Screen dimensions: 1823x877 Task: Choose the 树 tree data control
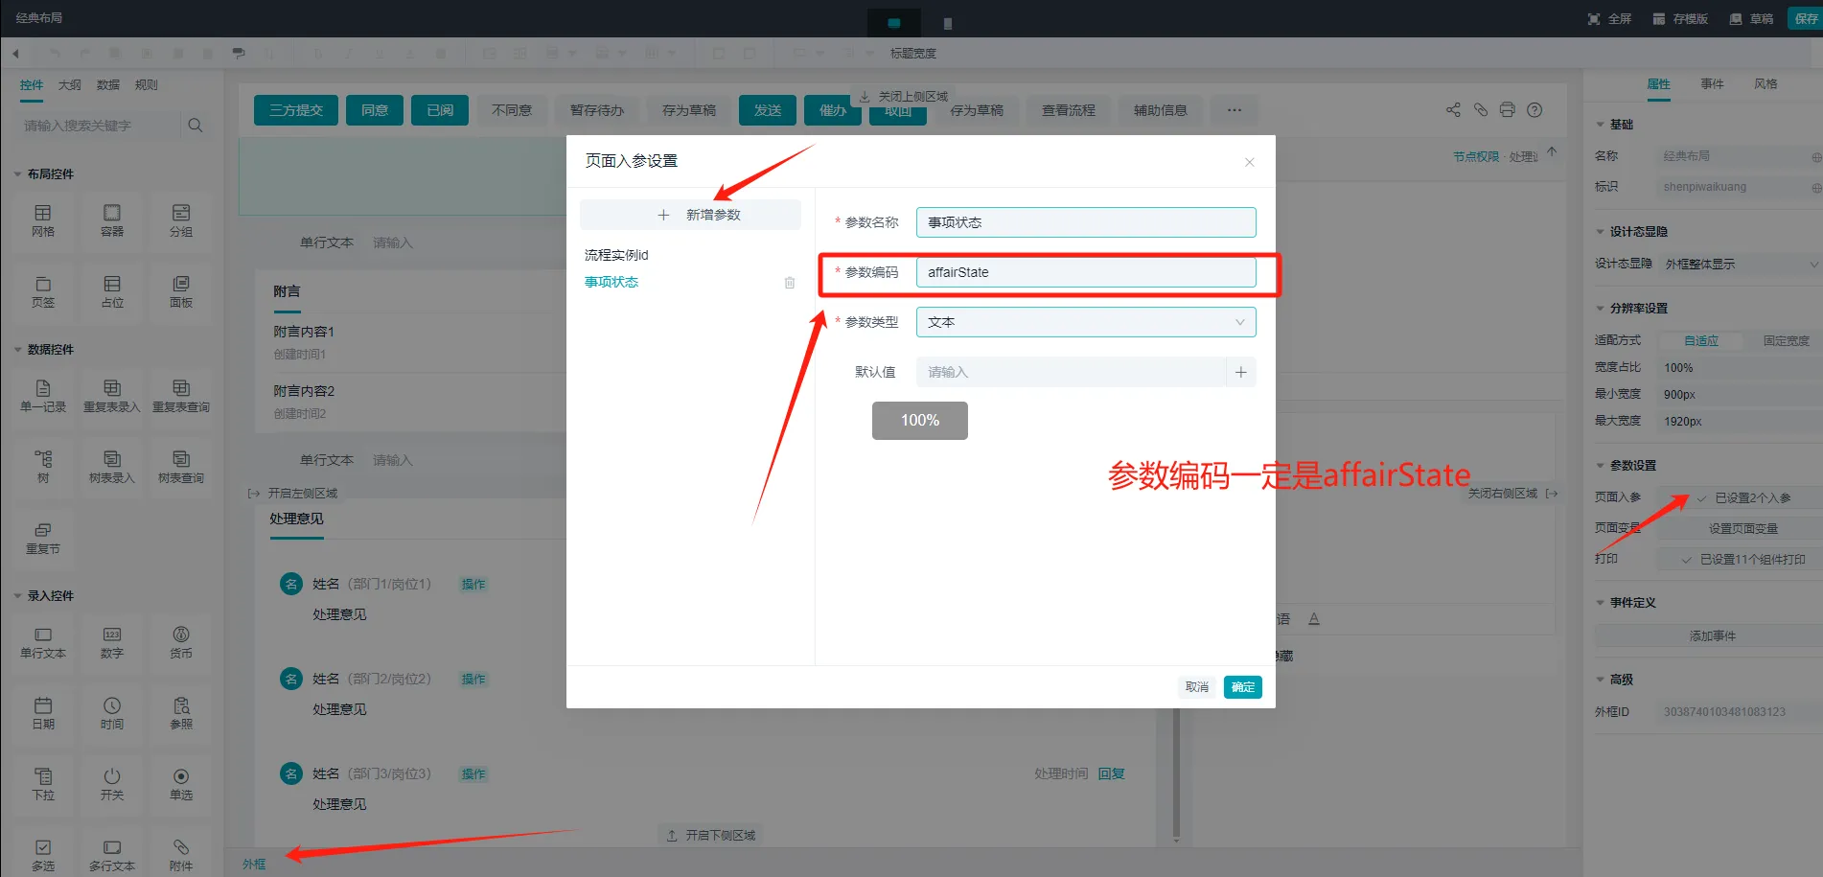[x=43, y=466]
